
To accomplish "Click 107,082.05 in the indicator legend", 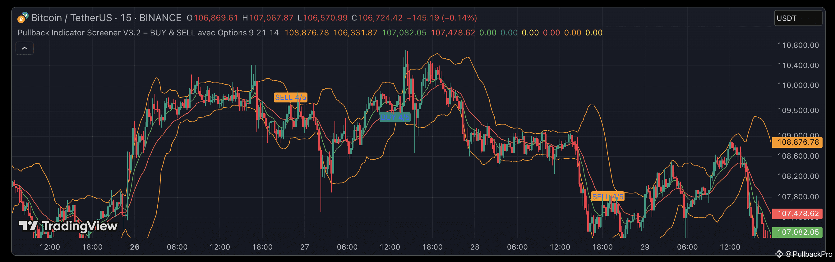I will pyautogui.click(x=404, y=33).
